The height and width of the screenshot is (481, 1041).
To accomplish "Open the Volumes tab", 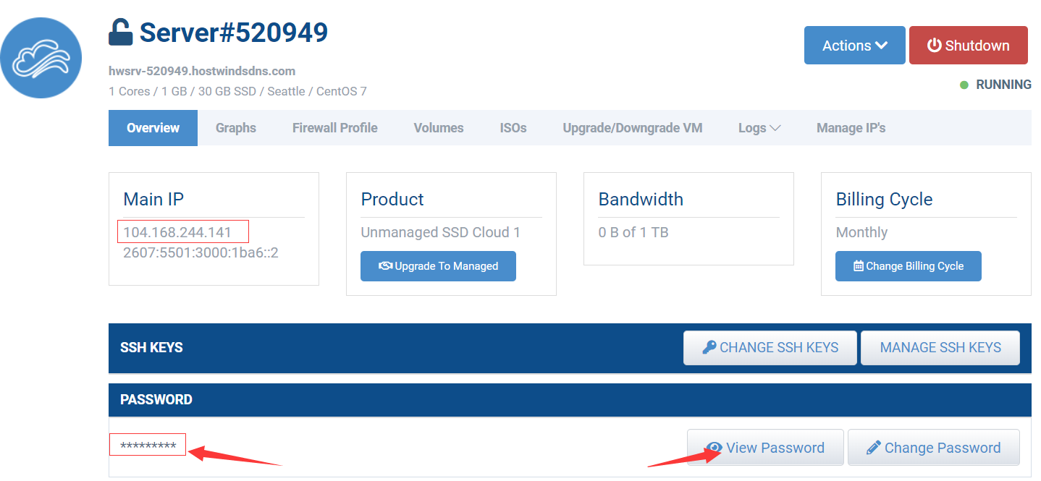I will pyautogui.click(x=439, y=128).
